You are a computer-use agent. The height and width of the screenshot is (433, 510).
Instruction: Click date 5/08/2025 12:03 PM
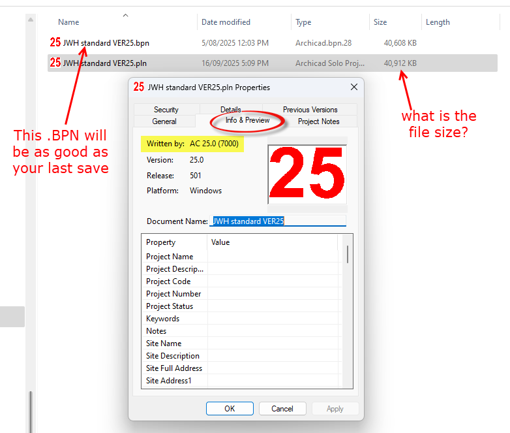[x=235, y=42]
